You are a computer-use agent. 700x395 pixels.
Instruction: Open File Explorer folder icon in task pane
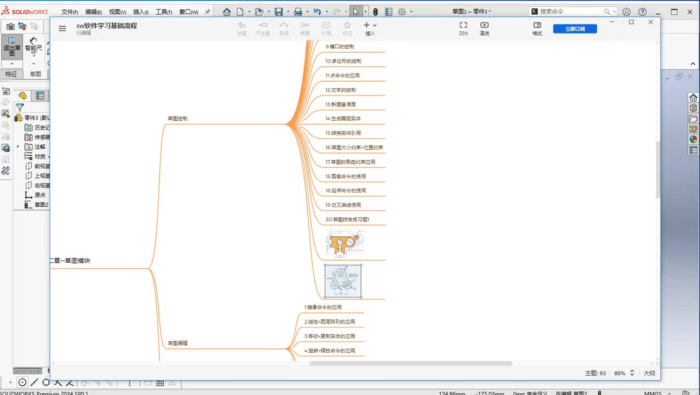pos(693,119)
